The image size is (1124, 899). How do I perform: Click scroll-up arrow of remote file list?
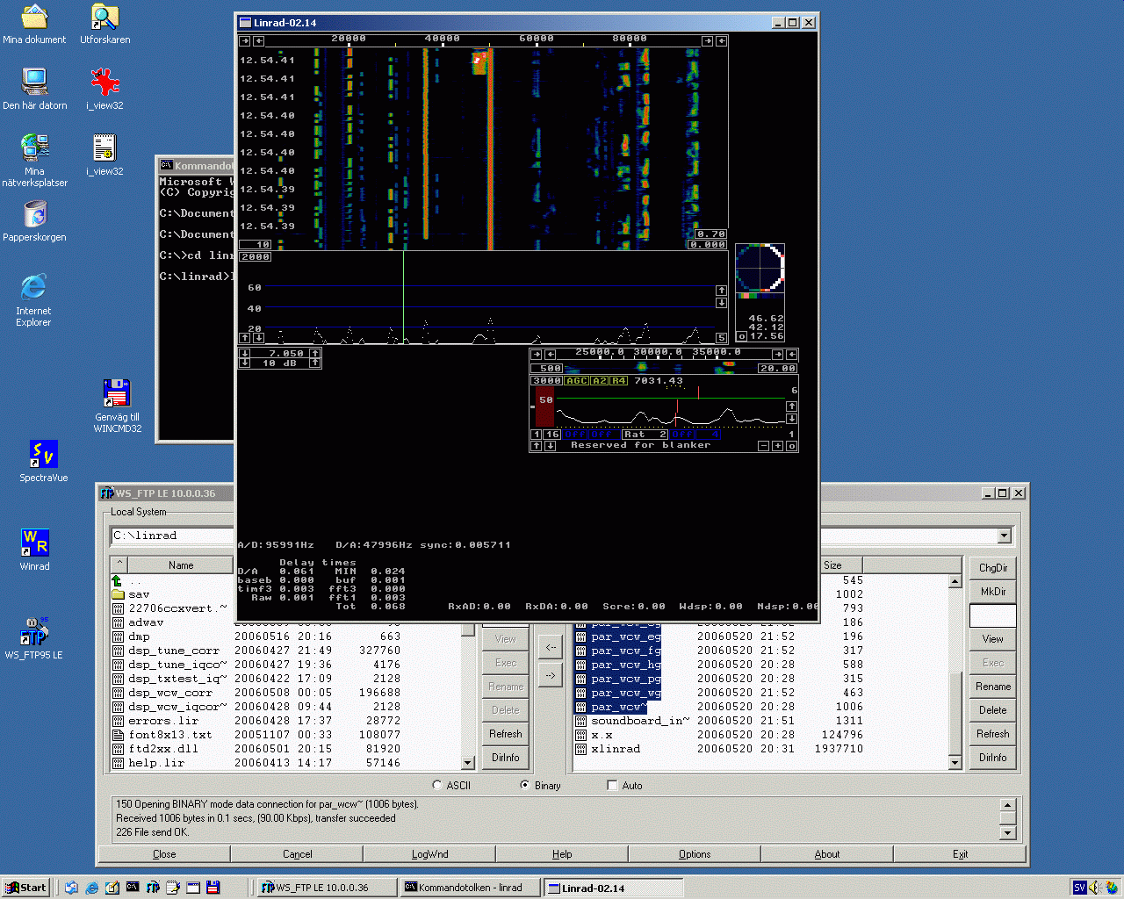(x=955, y=581)
